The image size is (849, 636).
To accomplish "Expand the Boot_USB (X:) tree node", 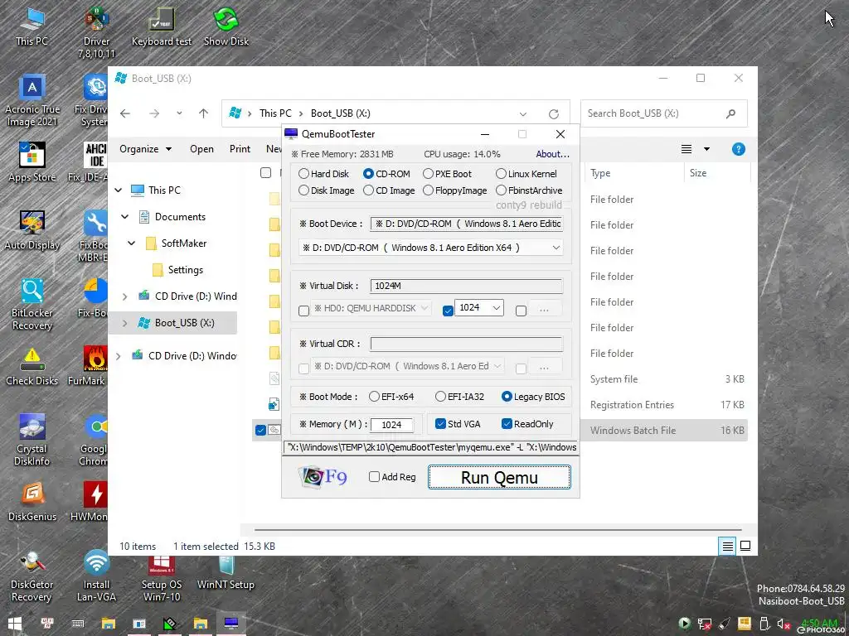I will (125, 323).
